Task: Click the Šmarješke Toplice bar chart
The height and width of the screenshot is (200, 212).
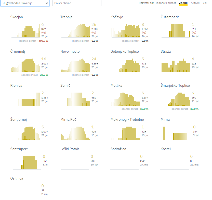Action: [176, 99]
